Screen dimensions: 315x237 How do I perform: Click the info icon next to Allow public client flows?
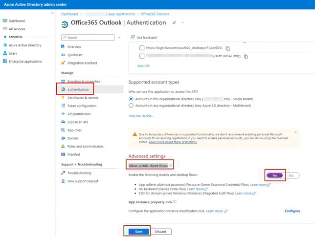(171, 166)
